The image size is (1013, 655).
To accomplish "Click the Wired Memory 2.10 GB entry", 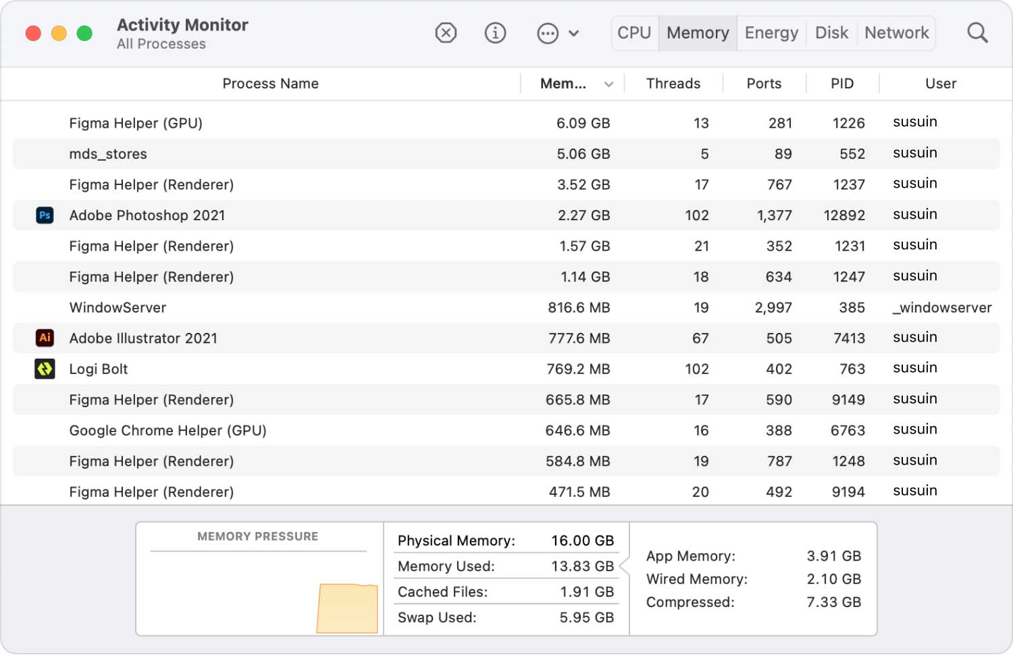I will tap(754, 579).
